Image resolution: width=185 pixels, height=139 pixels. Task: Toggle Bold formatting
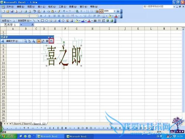pos(41,16)
